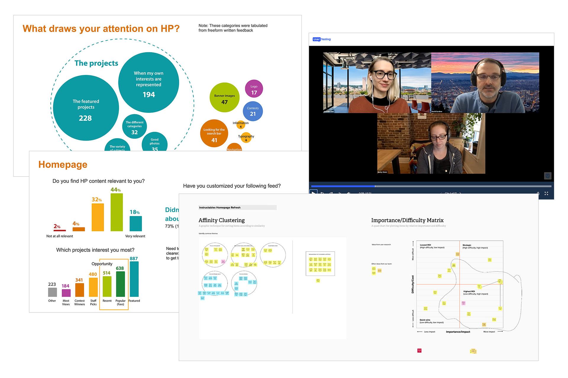Select David Gardner's video feed
568x378 pixels.
tap(485, 83)
